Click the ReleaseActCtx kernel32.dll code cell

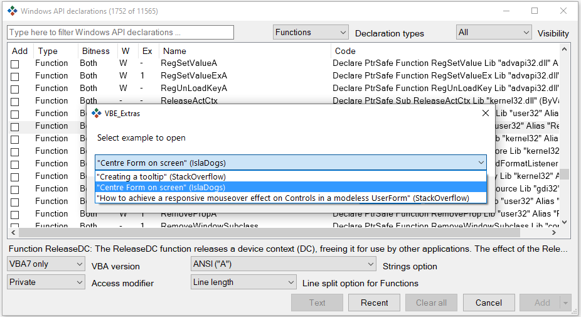(x=445, y=100)
